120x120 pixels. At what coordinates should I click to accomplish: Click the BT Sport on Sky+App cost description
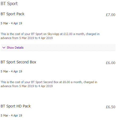click(x=50, y=36)
